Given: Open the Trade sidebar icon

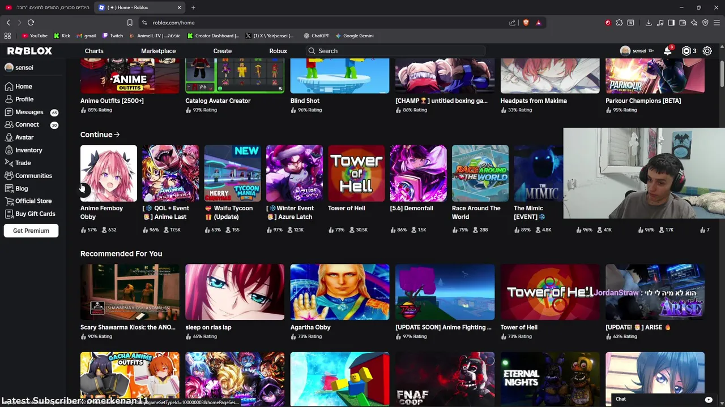Looking at the screenshot, I should tap(8, 163).
